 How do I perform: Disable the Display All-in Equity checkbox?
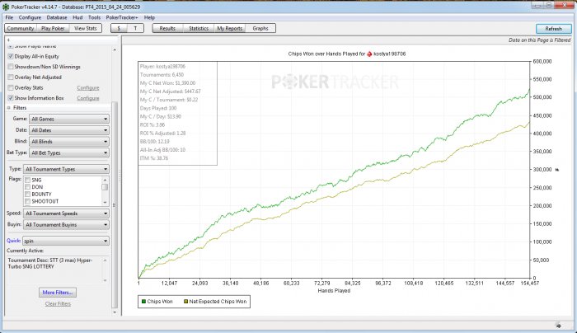[11, 57]
